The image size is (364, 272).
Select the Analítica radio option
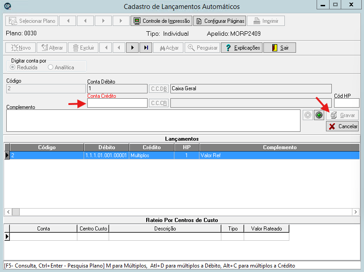point(51,67)
